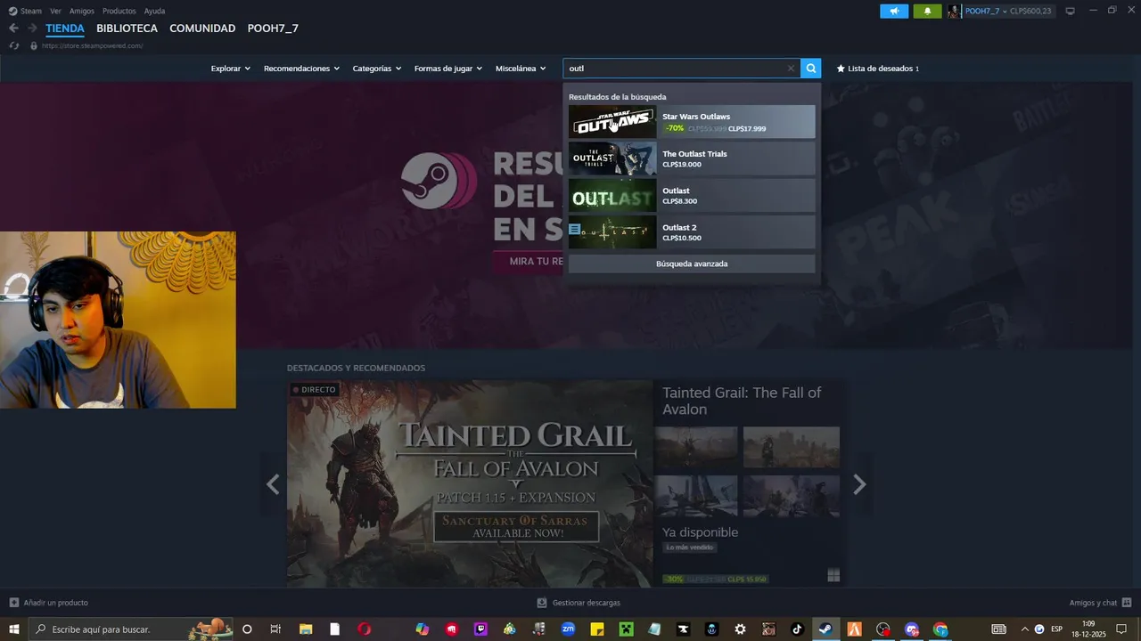Click the Steam announcements megaphone icon

894,11
